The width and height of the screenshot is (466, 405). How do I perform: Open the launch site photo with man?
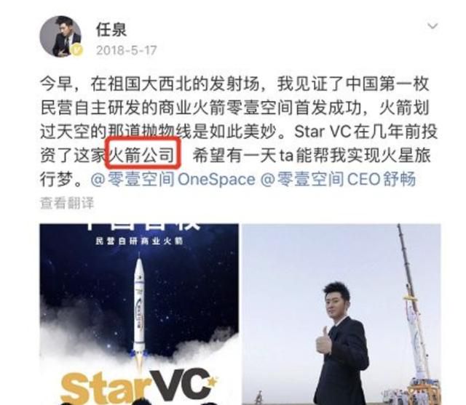pos(341,314)
